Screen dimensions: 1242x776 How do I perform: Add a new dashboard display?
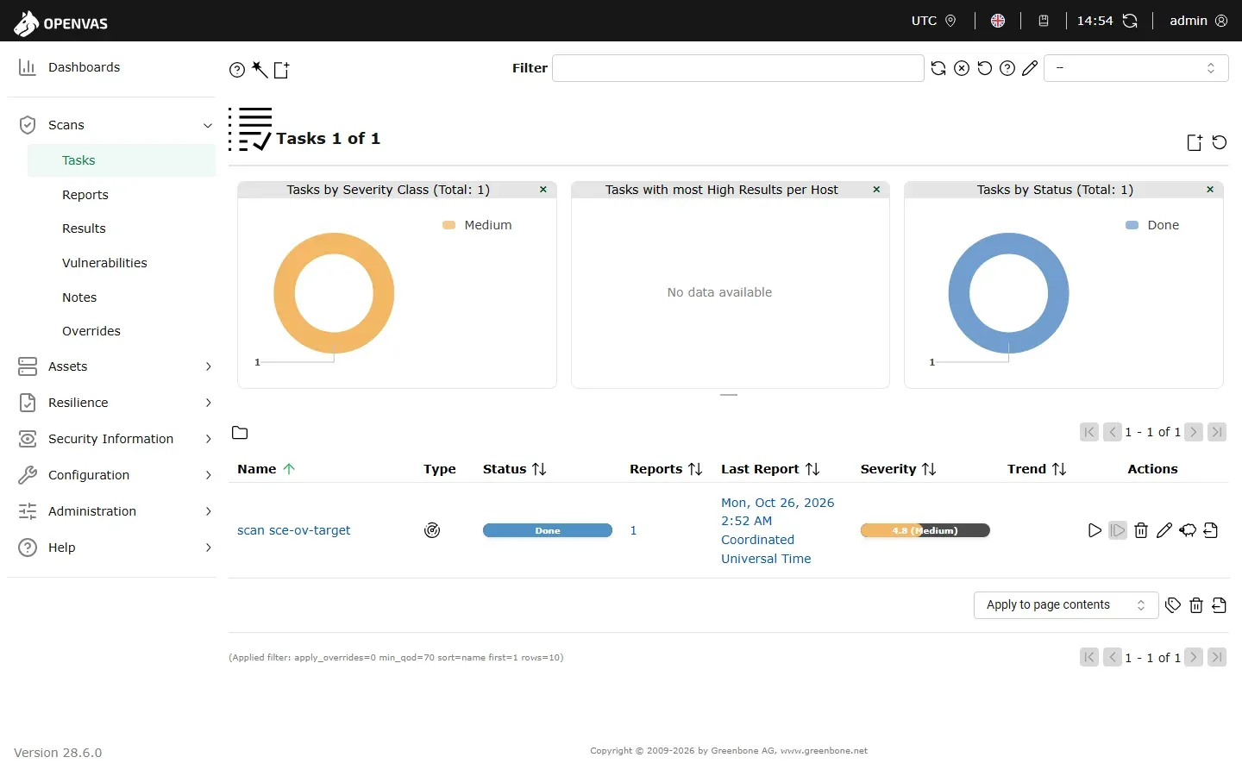pyautogui.click(x=1195, y=142)
